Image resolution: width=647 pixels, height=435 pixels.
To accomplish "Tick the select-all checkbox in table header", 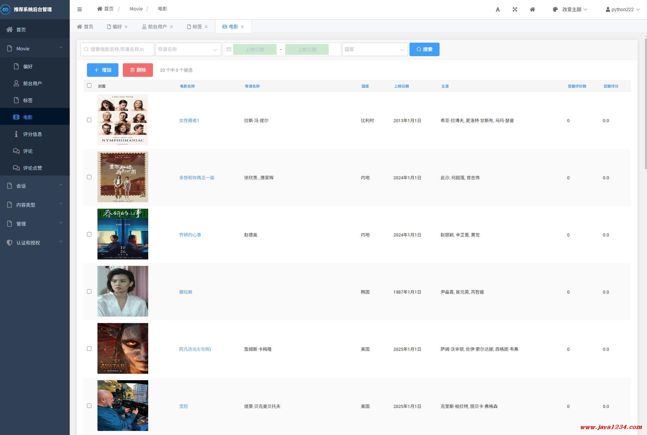I will (x=89, y=86).
